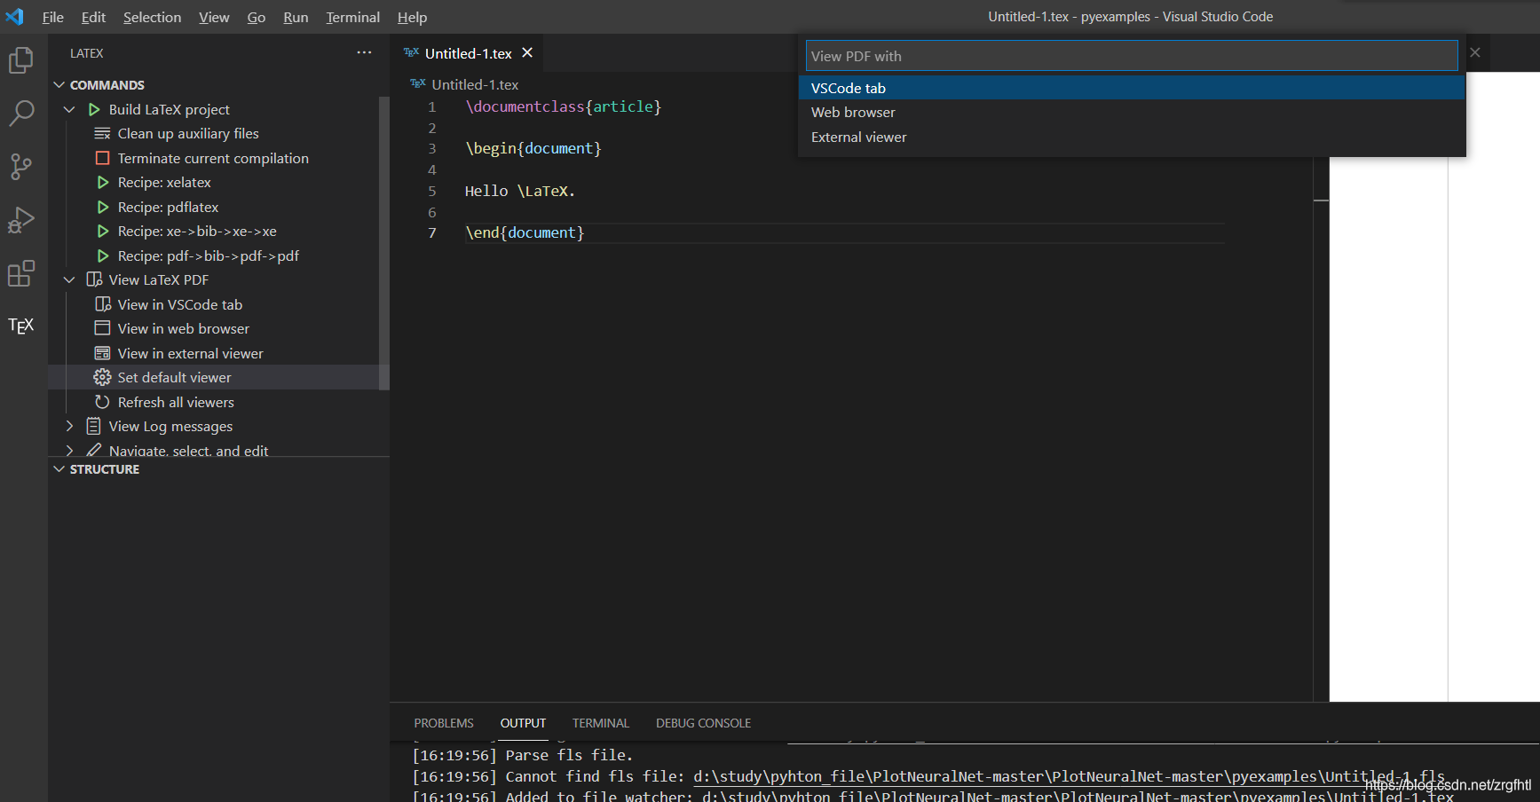1540x802 pixels.
Task: Collapse the View LaTeX PDF tree node
Action: [x=69, y=279]
